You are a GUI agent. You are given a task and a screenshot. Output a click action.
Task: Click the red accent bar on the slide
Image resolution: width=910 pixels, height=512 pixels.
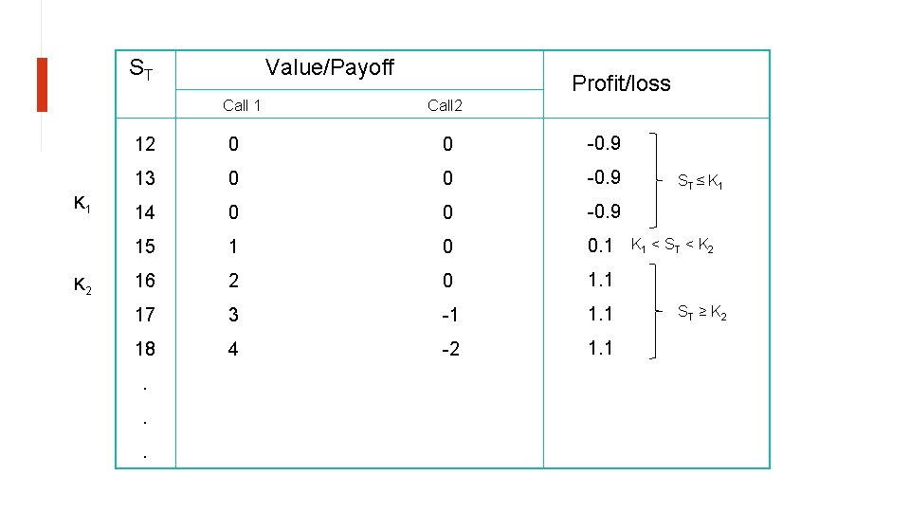(42, 84)
